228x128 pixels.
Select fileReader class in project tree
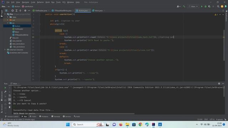tap(19, 29)
